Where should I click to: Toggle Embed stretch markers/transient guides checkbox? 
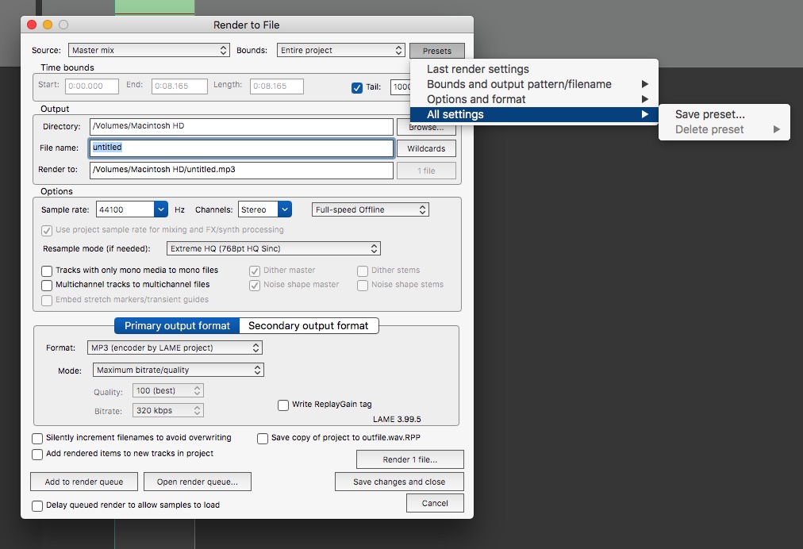click(47, 300)
